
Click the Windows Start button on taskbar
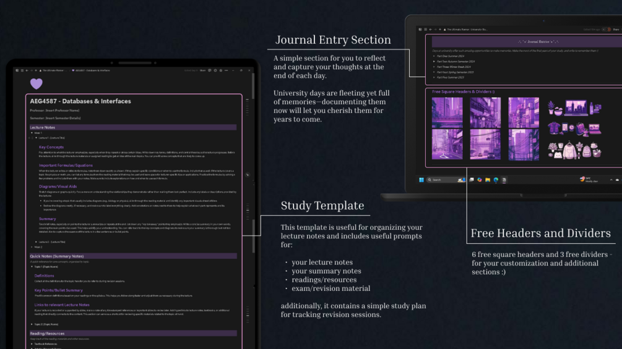click(421, 180)
